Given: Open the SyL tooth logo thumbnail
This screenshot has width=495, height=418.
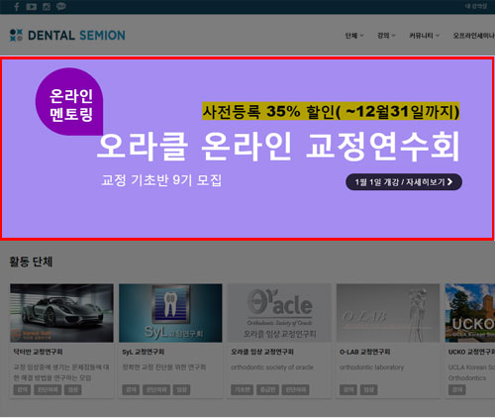Looking at the screenshot, I should coord(170,313).
